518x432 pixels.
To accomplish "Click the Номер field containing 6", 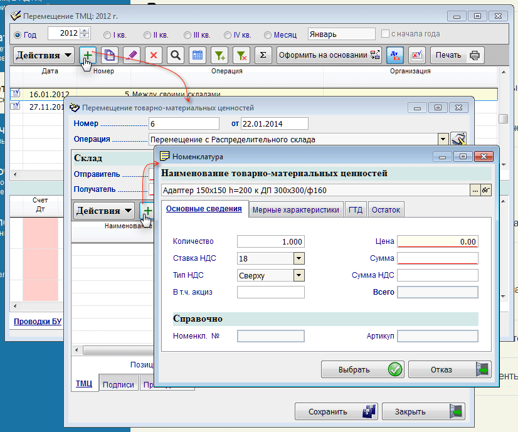I will 184,124.
